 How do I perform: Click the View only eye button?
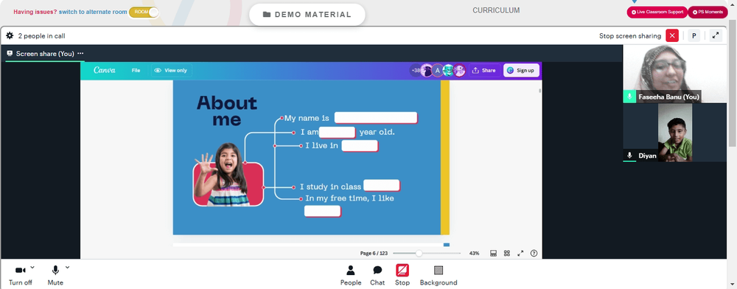point(171,71)
